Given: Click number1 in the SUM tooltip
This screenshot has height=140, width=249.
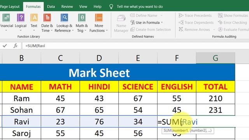Looking at the screenshot, I should (x=180, y=131).
